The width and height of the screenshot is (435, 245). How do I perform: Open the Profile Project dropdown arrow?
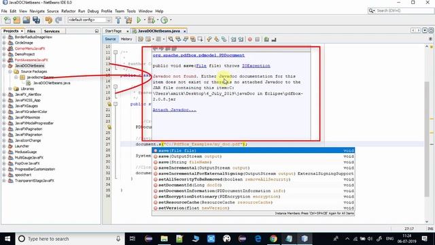(171, 20)
